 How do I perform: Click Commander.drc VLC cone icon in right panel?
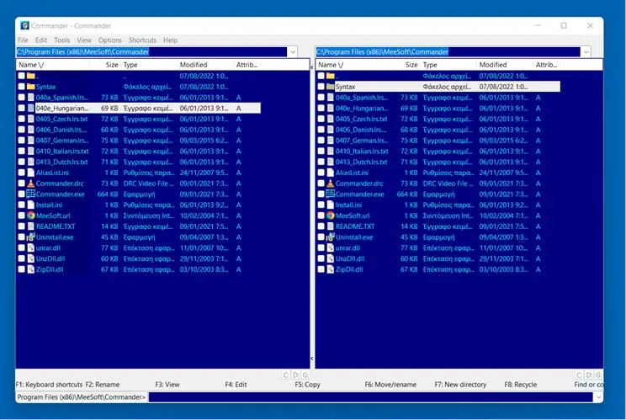[331, 183]
